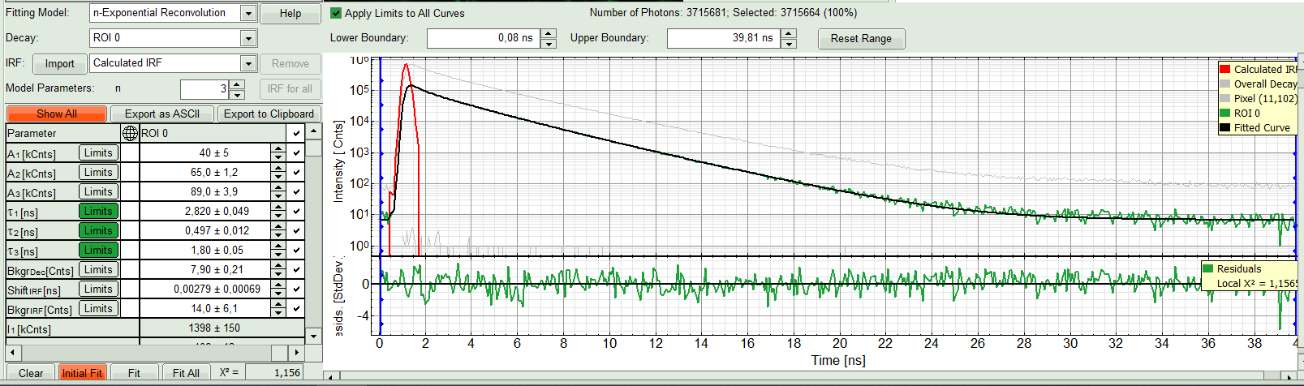
Task: Open the Calculated IRF dropdown
Action: pos(248,63)
